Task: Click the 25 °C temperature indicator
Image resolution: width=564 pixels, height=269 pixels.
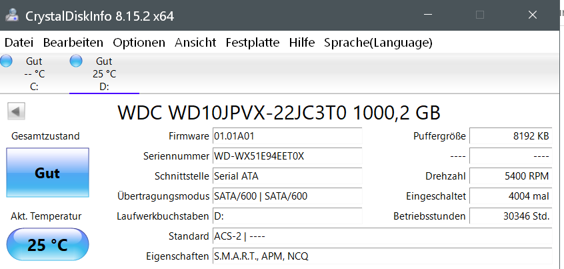Action: pyautogui.click(x=47, y=244)
